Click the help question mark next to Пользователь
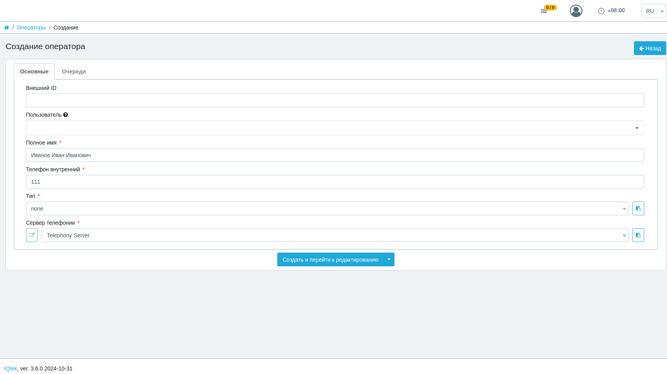The height and width of the screenshot is (374, 667). click(x=66, y=115)
